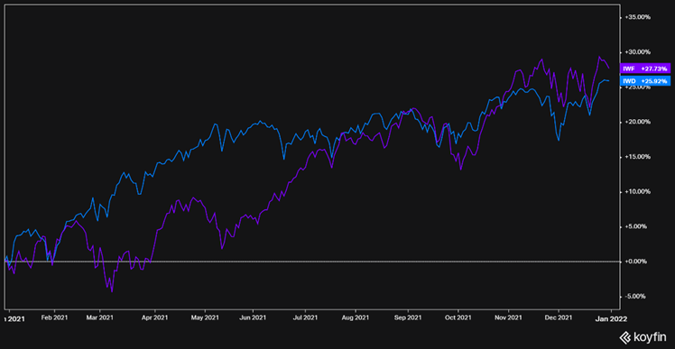
Task: Click the +35.00% y-axis label
Action: click(x=637, y=17)
